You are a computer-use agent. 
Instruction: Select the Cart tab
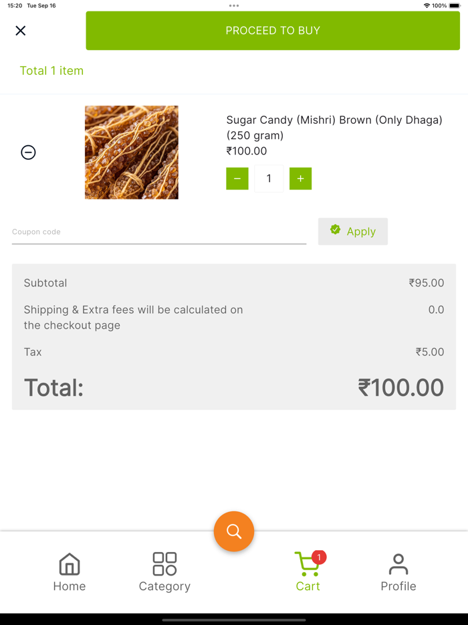tap(308, 572)
